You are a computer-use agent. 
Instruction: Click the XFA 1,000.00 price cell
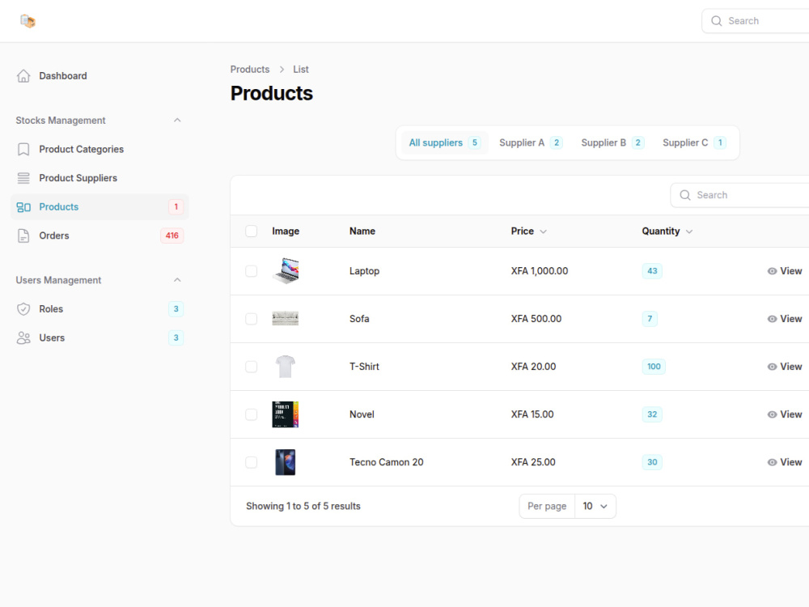click(x=539, y=271)
